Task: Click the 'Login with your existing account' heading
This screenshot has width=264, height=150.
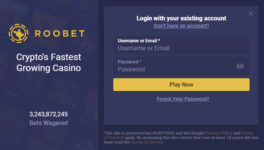Action: pyautogui.click(x=181, y=18)
